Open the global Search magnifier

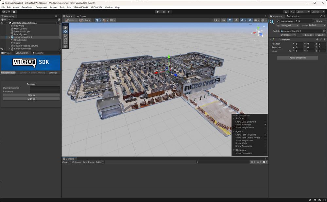pos(292,12)
